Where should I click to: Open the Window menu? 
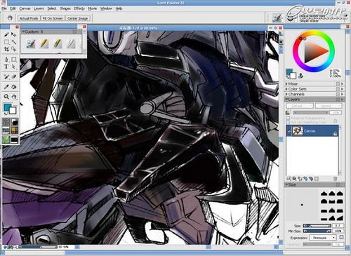[106, 8]
